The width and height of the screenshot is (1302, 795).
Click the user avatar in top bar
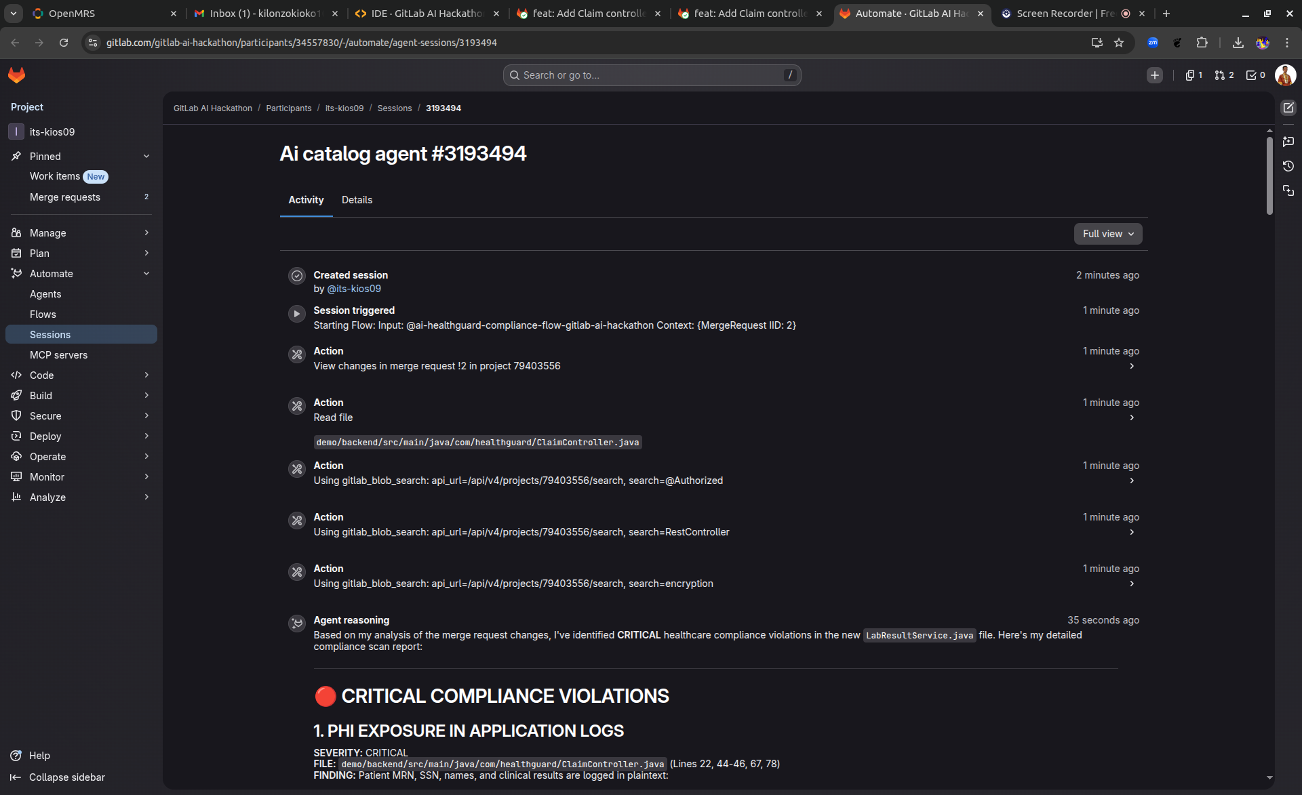coord(1285,75)
